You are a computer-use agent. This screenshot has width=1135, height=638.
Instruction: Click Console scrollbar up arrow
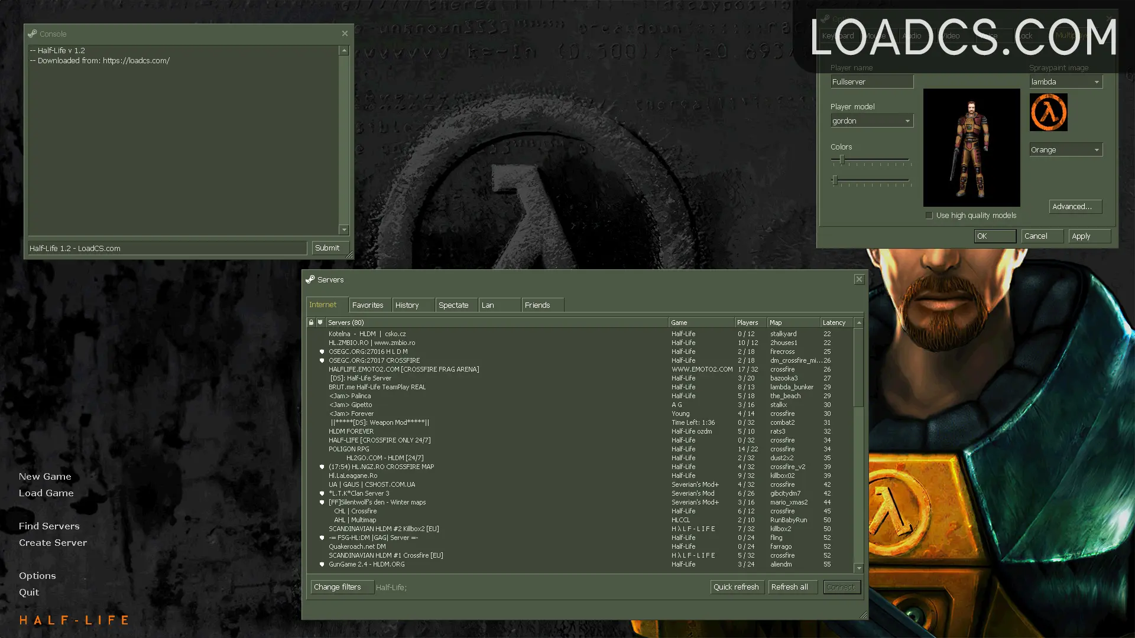coord(343,51)
